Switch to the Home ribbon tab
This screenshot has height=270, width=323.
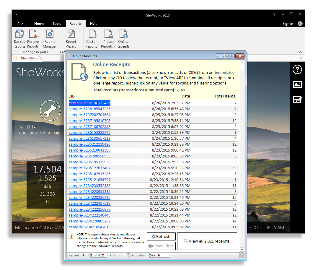point(39,24)
